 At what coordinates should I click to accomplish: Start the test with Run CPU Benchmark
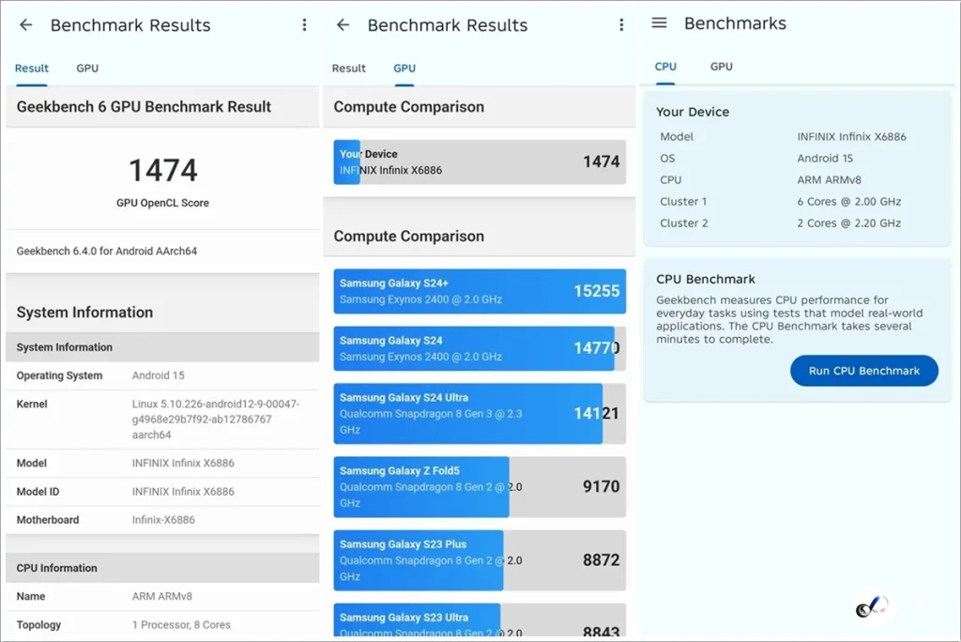coord(864,371)
